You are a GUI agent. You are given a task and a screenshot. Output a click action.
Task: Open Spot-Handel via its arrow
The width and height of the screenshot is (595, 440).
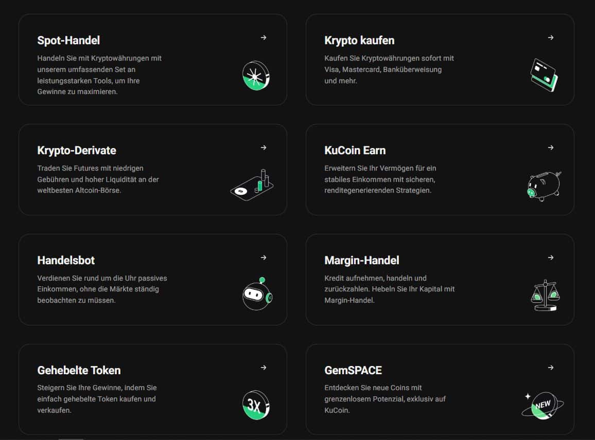264,38
